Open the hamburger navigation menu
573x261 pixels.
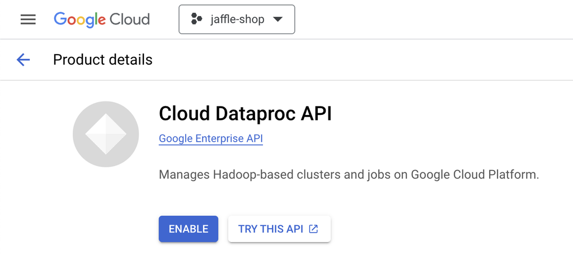28,20
